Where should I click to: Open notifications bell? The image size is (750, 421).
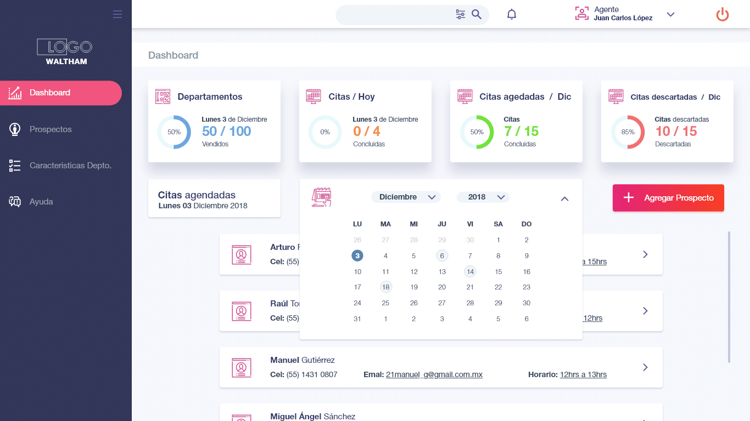coord(512,15)
